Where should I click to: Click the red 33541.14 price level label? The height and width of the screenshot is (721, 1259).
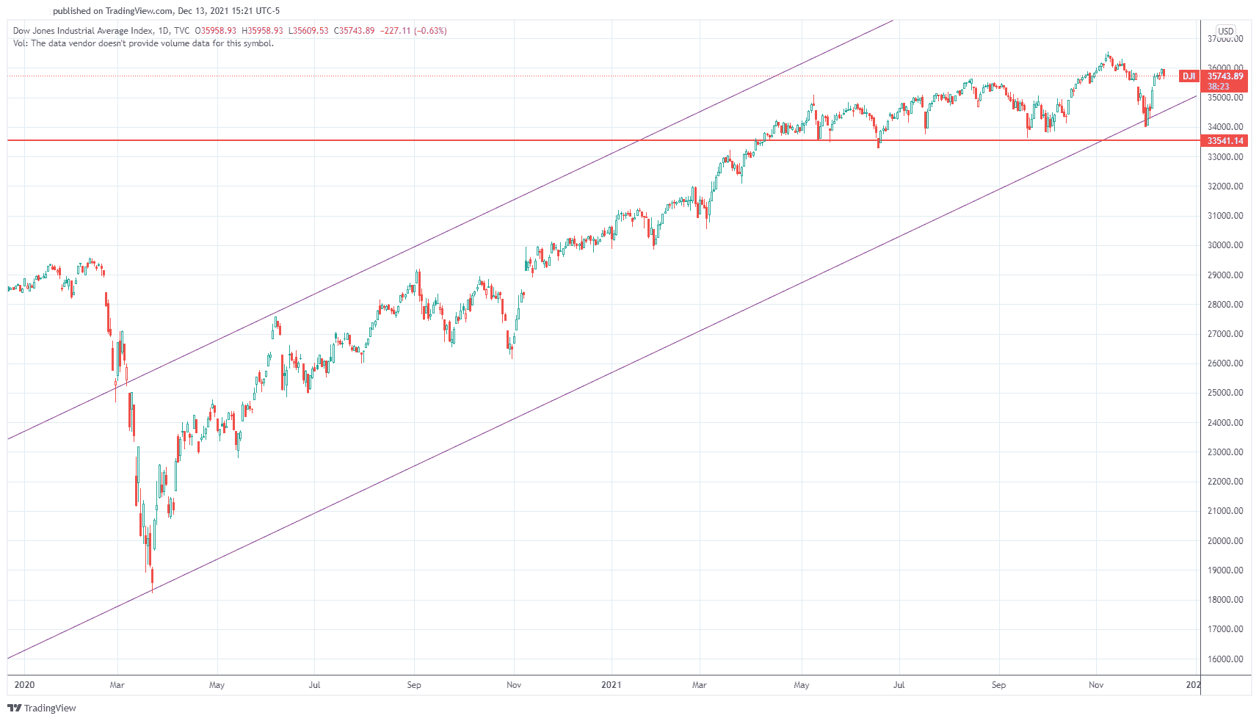click(x=1225, y=141)
